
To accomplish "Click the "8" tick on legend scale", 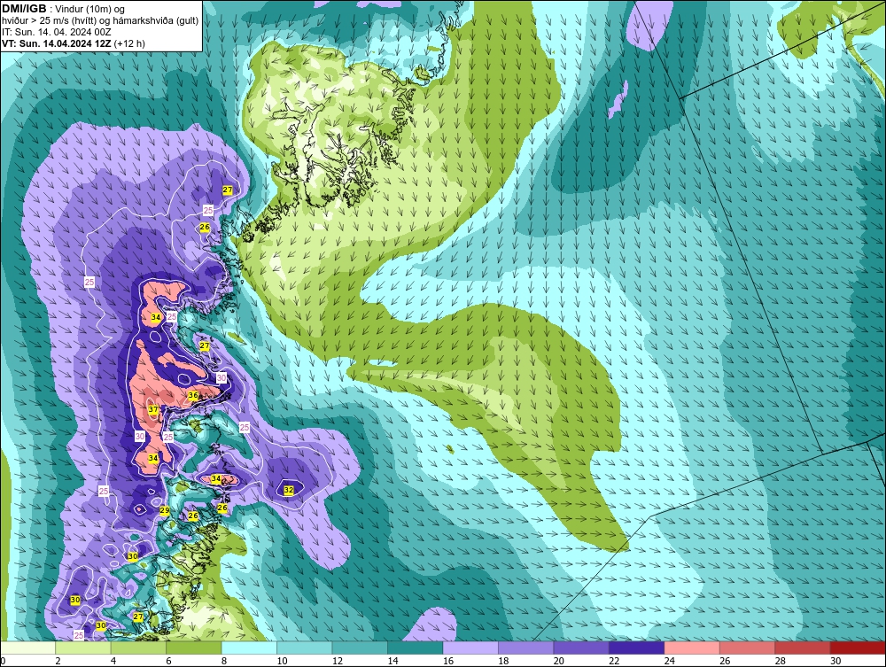I will (224, 661).
